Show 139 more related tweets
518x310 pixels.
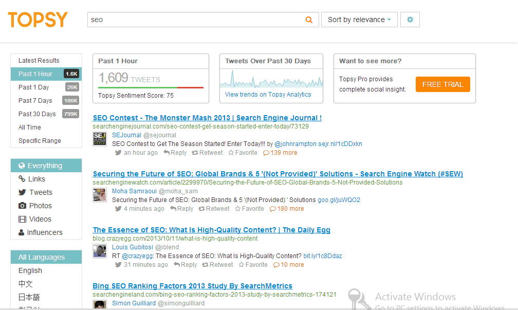[x=280, y=153]
